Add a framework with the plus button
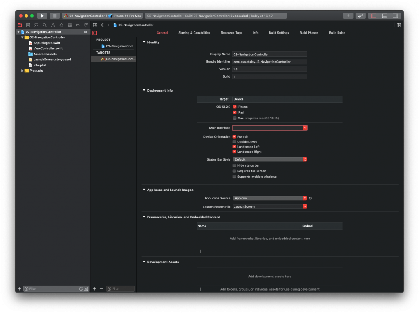The height and width of the screenshot is (313, 419). pyautogui.click(x=201, y=251)
